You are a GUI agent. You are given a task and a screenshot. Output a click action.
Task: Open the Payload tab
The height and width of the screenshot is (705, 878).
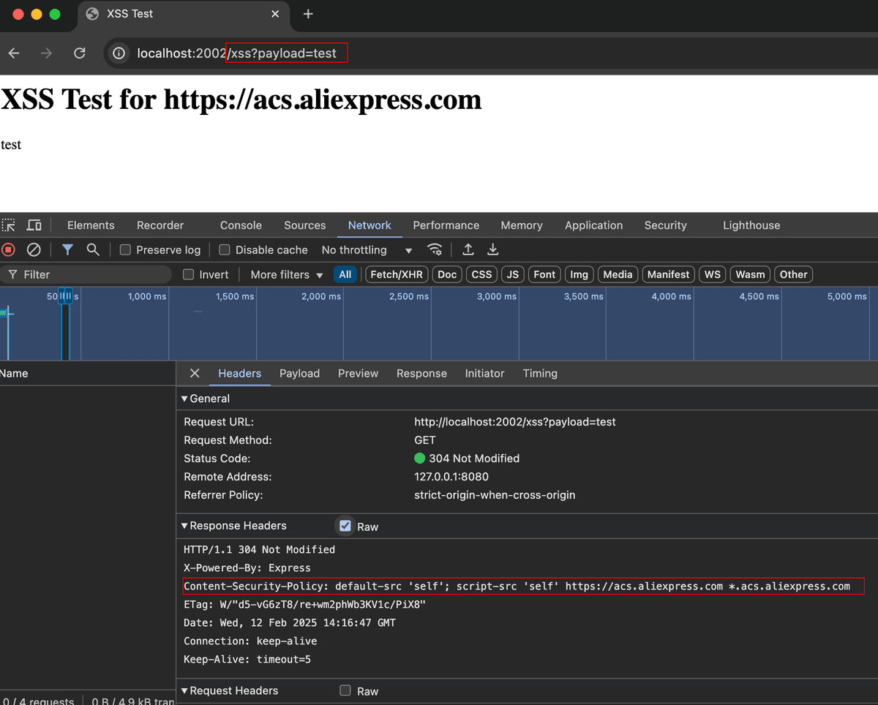point(299,373)
